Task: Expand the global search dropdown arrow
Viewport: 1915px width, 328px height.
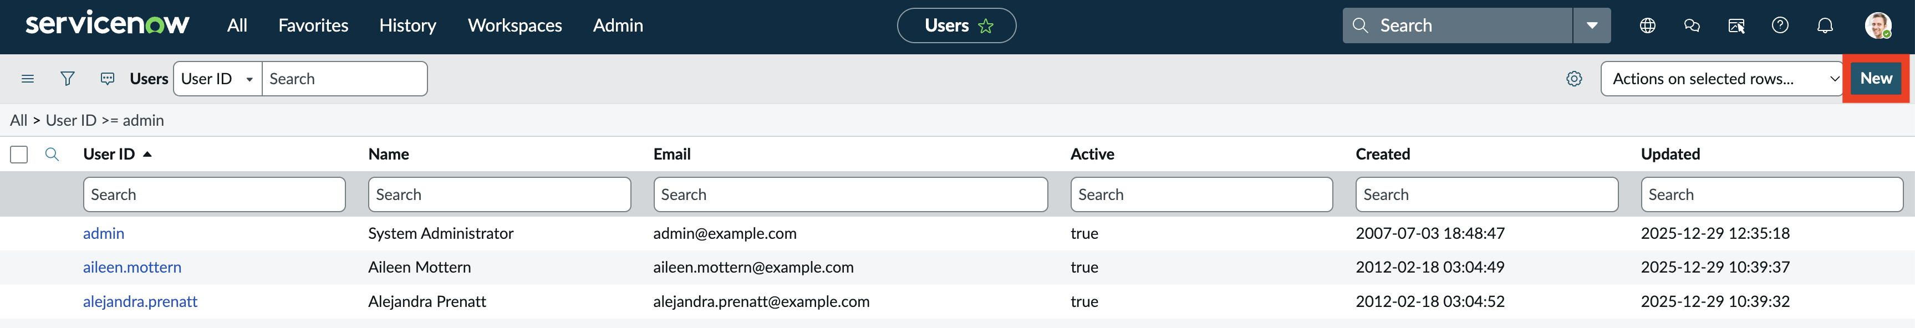Action: click(1592, 26)
